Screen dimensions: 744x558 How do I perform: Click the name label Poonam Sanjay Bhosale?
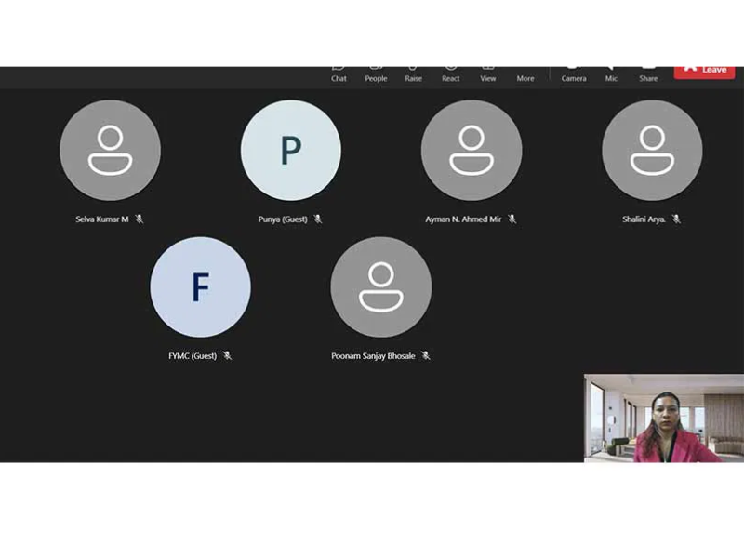[373, 356]
